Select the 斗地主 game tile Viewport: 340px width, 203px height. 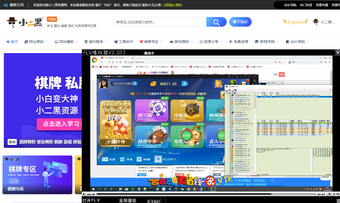[x=187, y=111]
